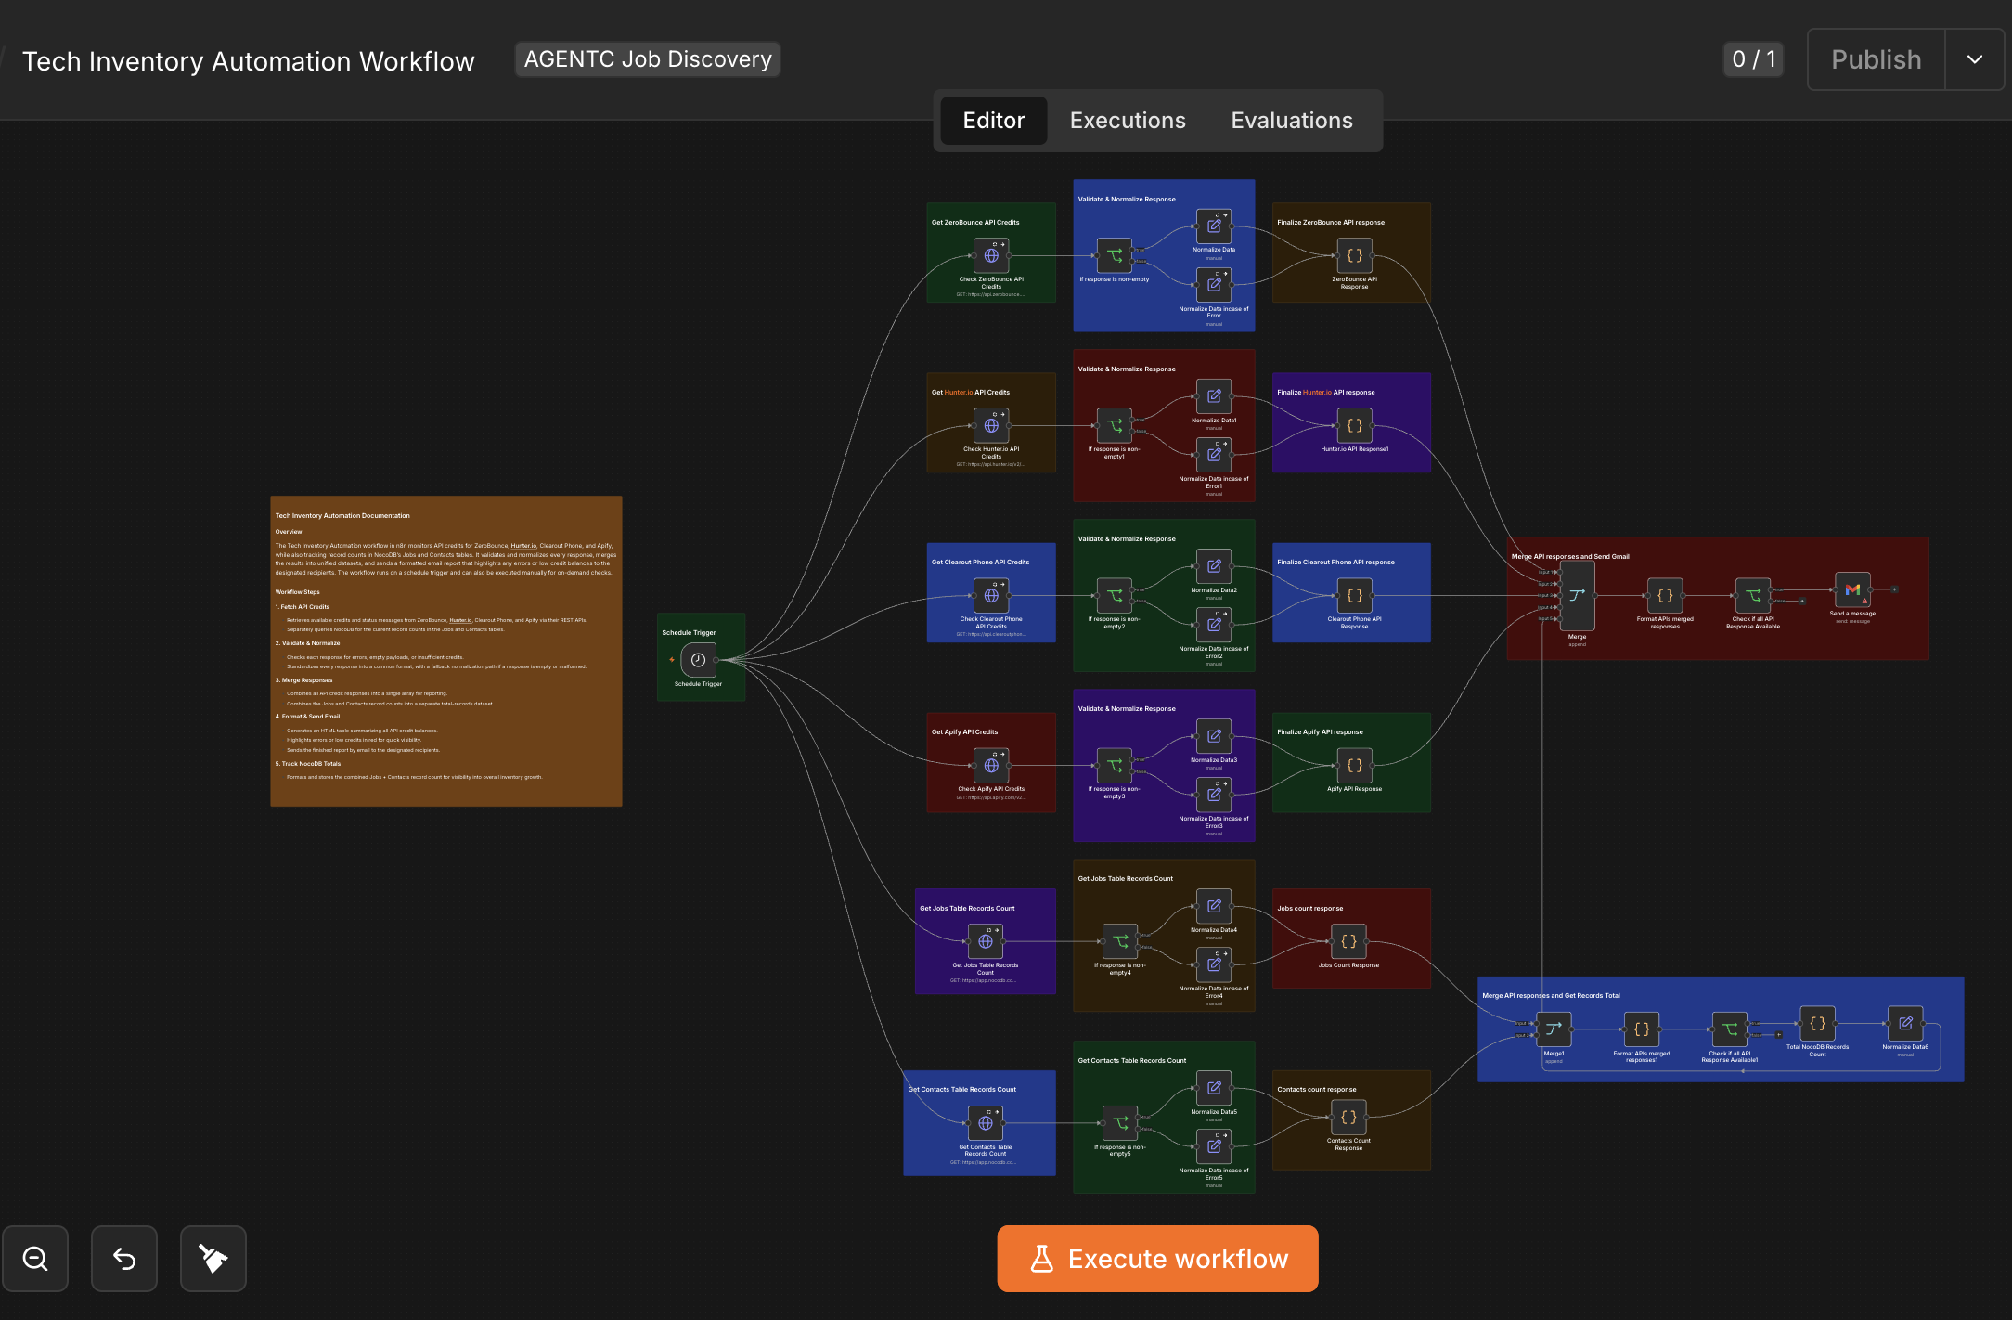Select the Merge node in the Gmail group
This screenshot has width=2012, height=1320.
(1577, 595)
